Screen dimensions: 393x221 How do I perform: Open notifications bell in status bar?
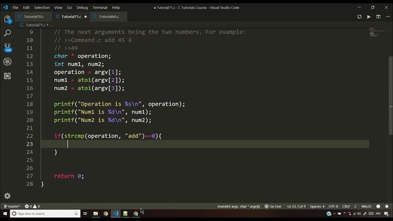click(x=387, y=206)
